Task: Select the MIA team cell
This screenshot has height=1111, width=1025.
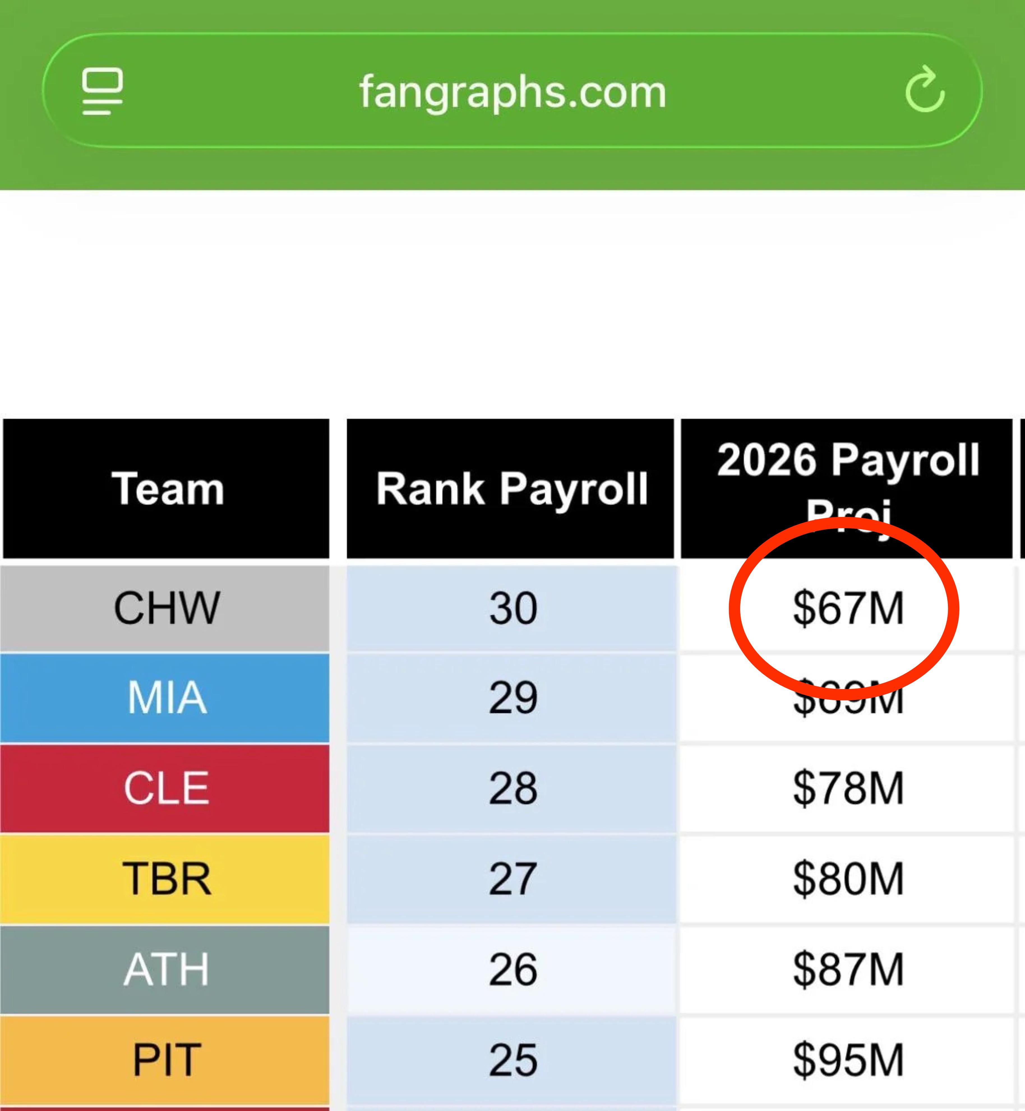Action: tap(166, 698)
